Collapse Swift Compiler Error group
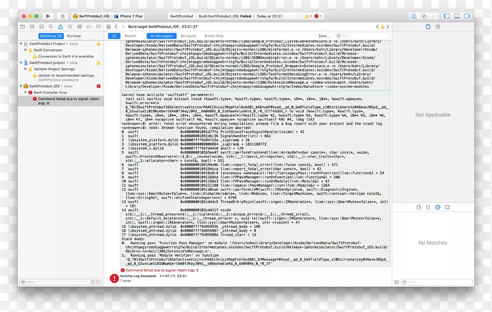 pos(25,92)
